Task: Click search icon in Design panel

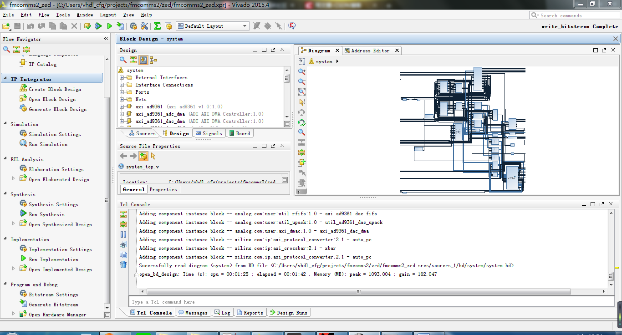Action: (123, 60)
